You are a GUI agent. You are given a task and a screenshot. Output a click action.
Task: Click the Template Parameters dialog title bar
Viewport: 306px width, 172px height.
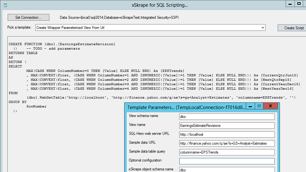186,107
